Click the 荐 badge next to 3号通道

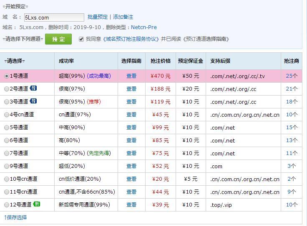pyautogui.click(x=33, y=101)
